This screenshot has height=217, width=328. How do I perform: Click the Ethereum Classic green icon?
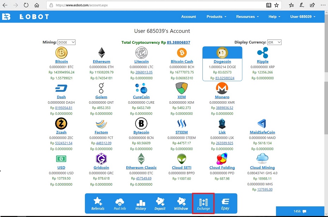(141, 159)
